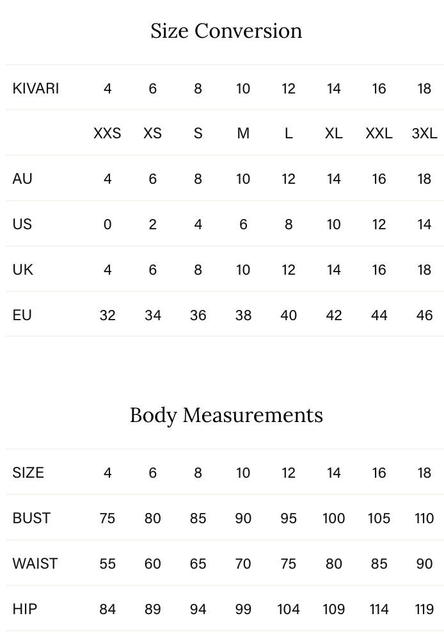444x634 pixels.
Task: Click the bust measurement 110 cell
Action: click(x=424, y=518)
